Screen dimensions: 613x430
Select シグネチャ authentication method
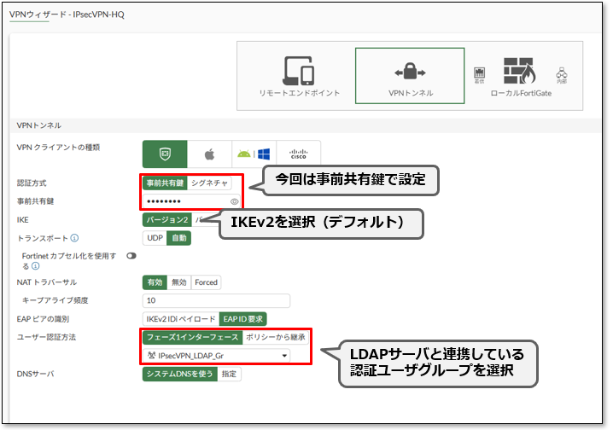pyautogui.click(x=210, y=183)
